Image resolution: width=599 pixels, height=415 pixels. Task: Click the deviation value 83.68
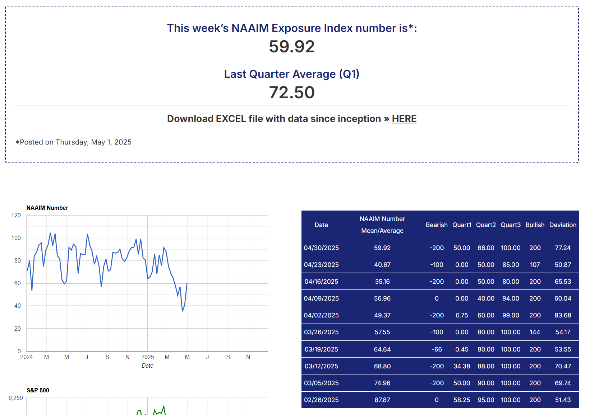tap(563, 315)
